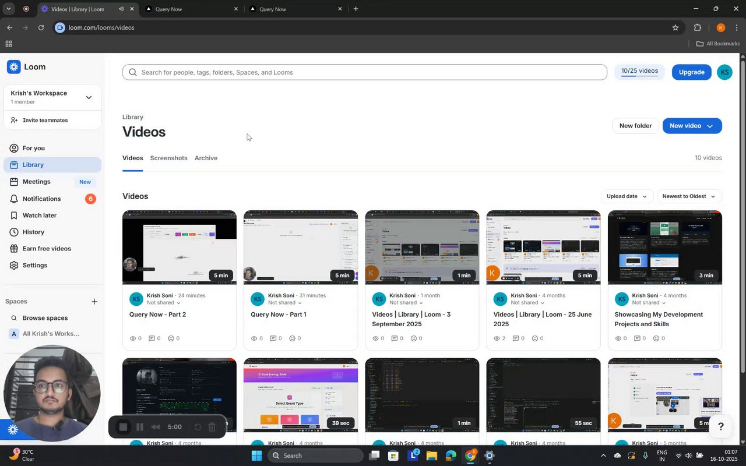Open the 25 June 2025 video thumbnail
This screenshot has height=466, width=746.
pyautogui.click(x=543, y=247)
